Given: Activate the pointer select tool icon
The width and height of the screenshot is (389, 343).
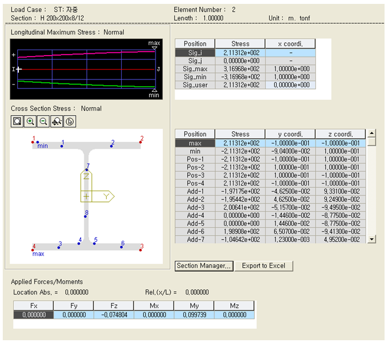Looking at the screenshot, I should pyautogui.click(x=69, y=121).
